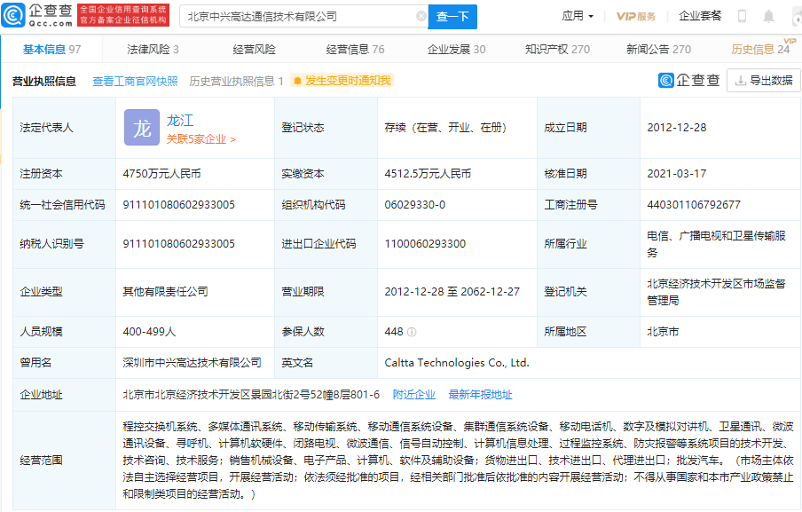
Task: Click the 导出数据 export button
Action: tap(764, 80)
